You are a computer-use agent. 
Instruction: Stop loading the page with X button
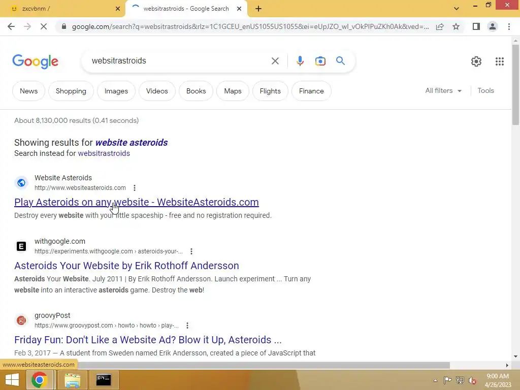point(44,26)
